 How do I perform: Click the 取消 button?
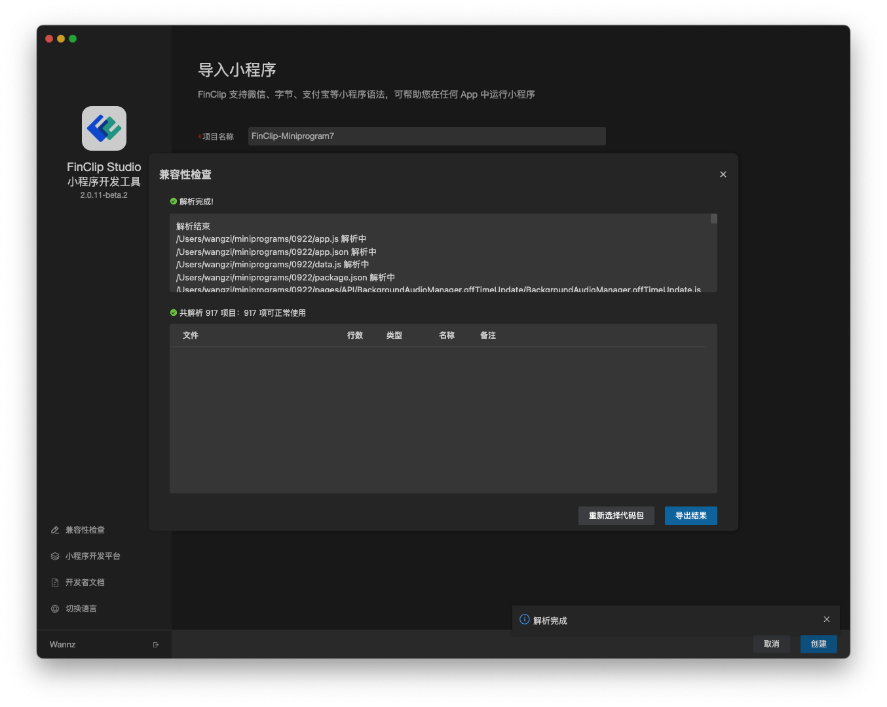tap(771, 644)
